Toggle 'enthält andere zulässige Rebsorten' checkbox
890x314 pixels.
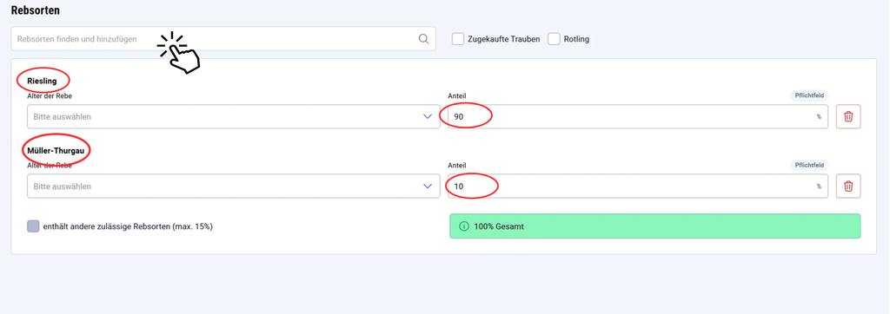(33, 226)
